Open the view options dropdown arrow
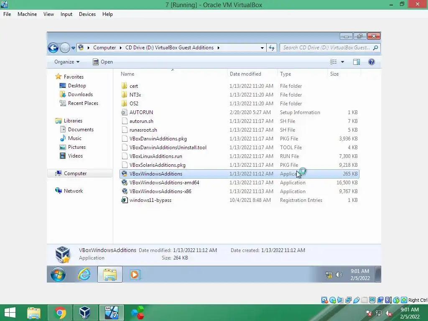This screenshot has width=428, height=321. (343, 62)
